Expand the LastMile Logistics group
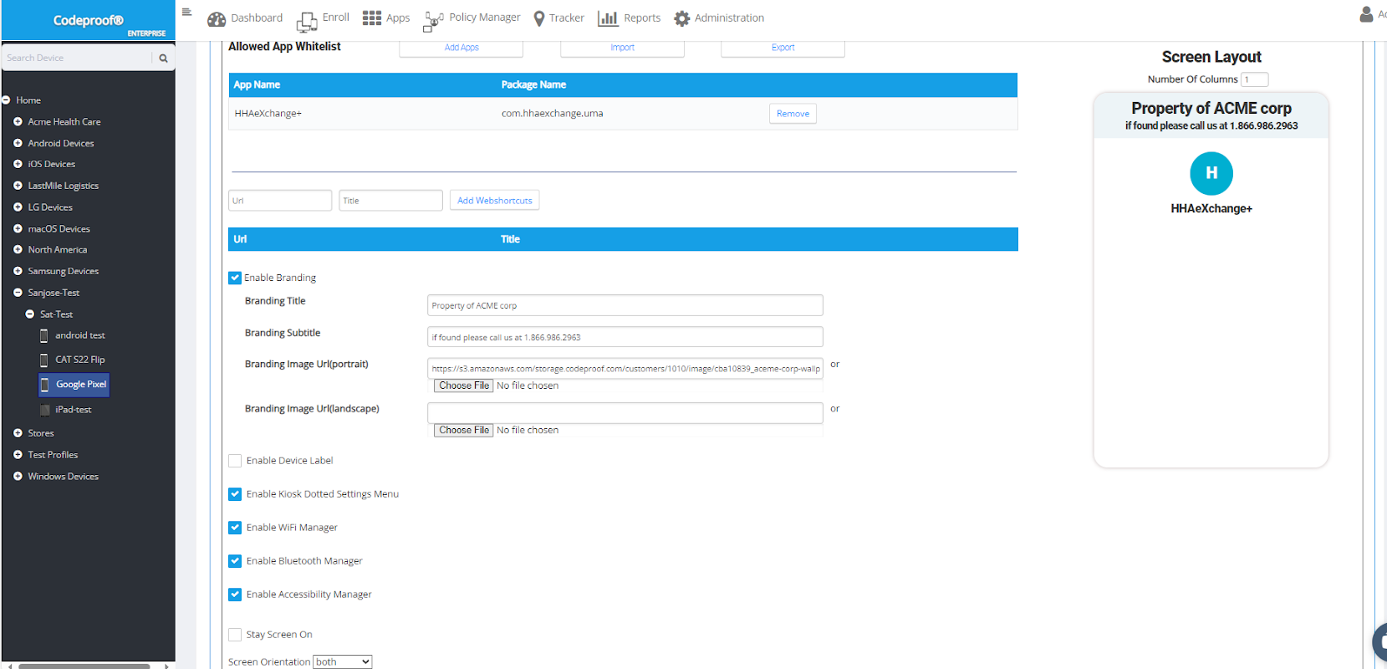 [18, 186]
